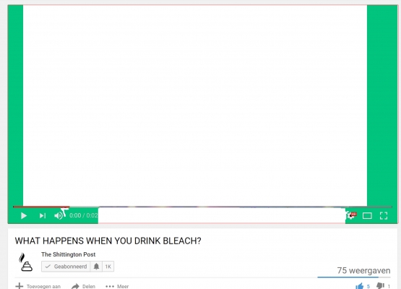
Task: Click the 1K subscriber count
Action: coord(108,267)
